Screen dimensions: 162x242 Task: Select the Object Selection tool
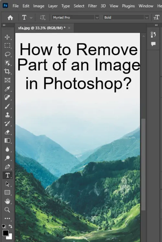pyautogui.click(x=7, y=63)
